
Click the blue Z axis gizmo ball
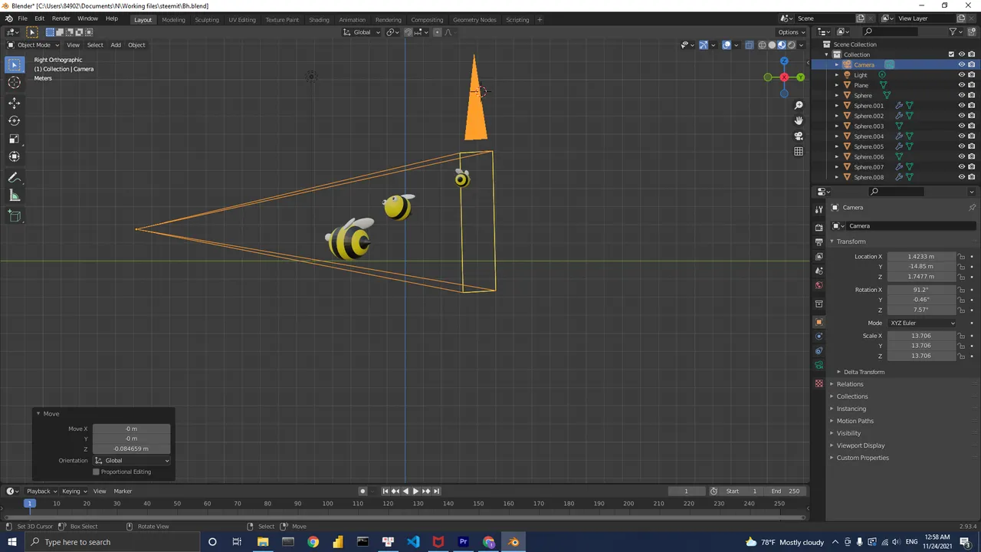click(784, 61)
